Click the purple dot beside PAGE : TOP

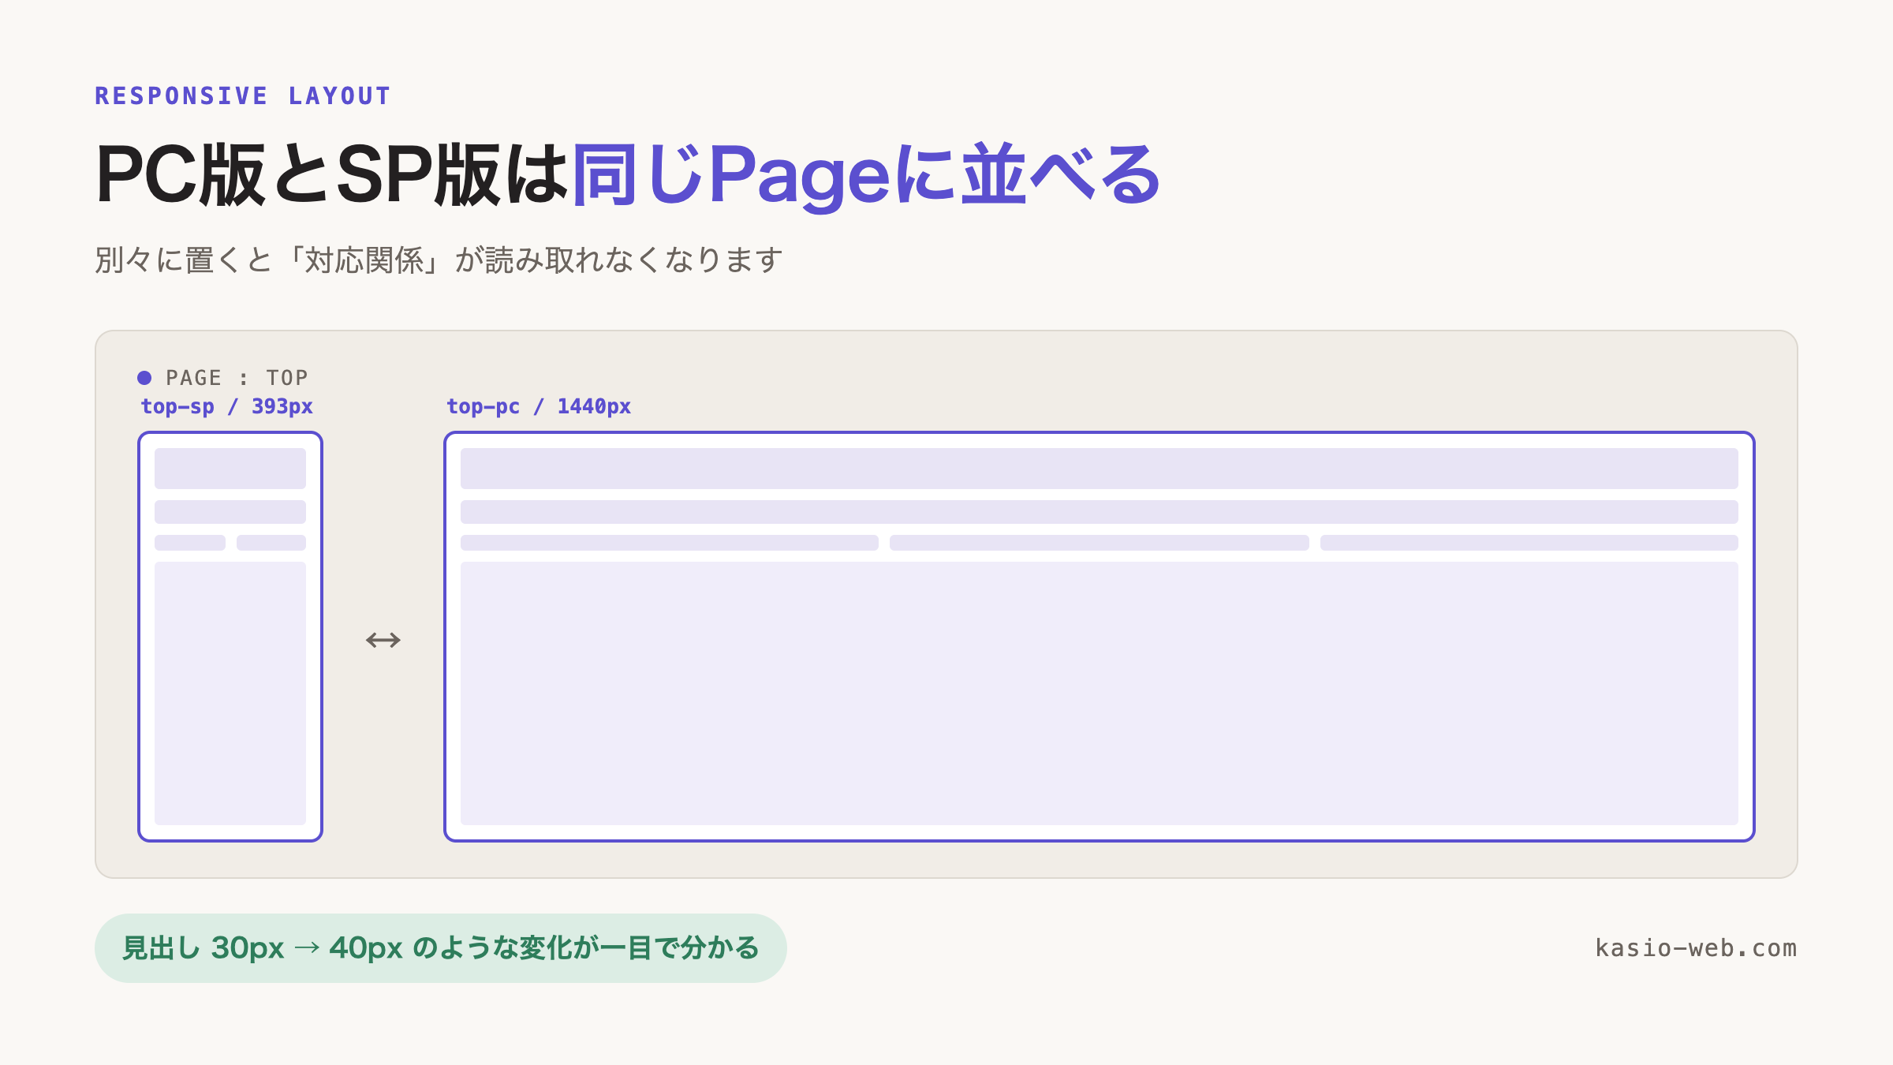coord(144,378)
